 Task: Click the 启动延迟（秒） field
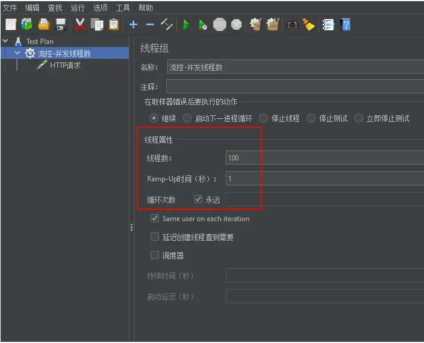(325, 296)
